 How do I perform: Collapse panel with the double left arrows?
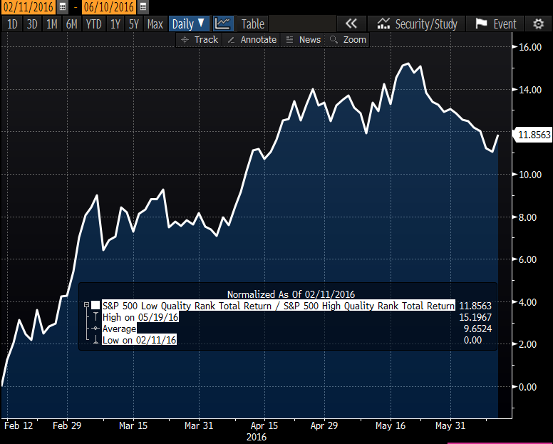(x=351, y=24)
